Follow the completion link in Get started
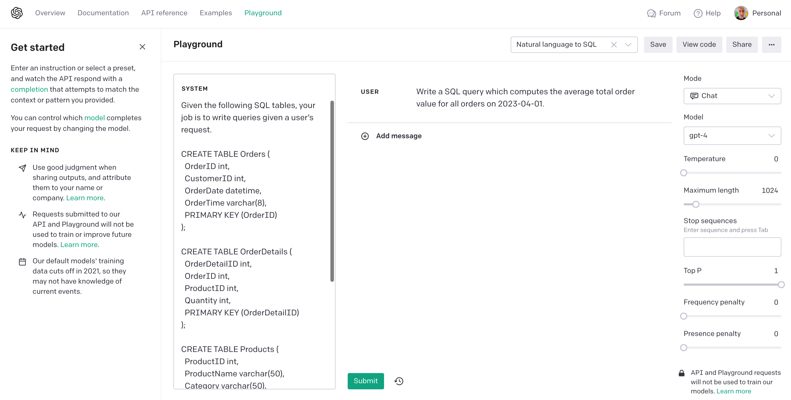 pos(29,89)
